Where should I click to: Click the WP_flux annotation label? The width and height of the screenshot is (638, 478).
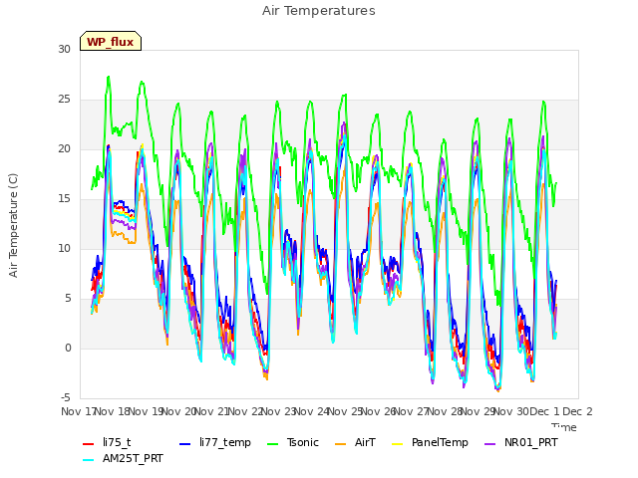111,42
